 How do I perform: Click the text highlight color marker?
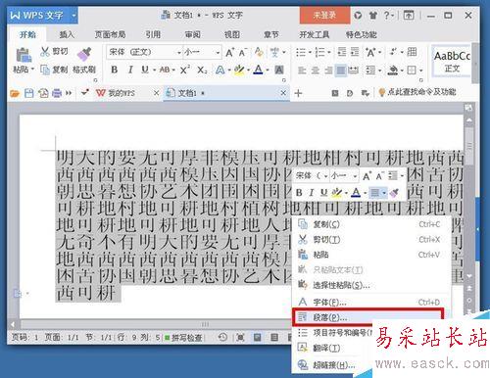tap(239, 70)
